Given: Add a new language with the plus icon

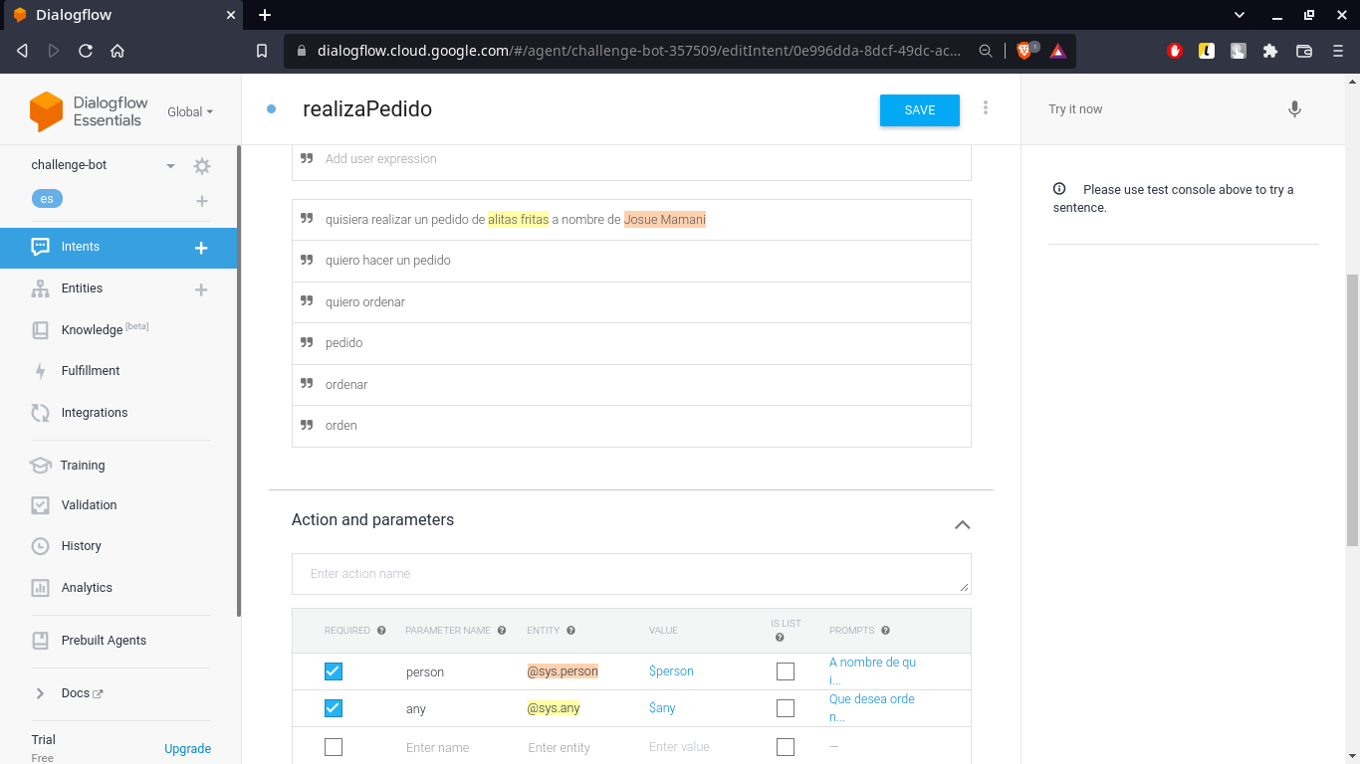Looking at the screenshot, I should pyautogui.click(x=202, y=201).
